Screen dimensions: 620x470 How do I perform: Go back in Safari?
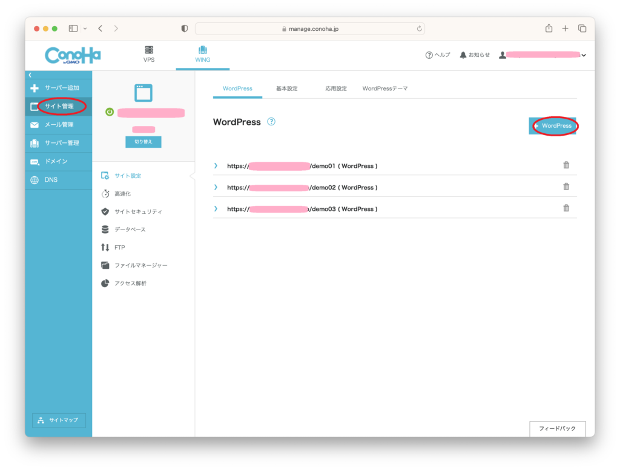(x=101, y=28)
